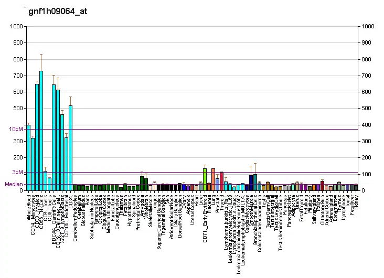This screenshot has width=384, height=278.
Task: Click the 10xM threshold label
Action: point(16,129)
